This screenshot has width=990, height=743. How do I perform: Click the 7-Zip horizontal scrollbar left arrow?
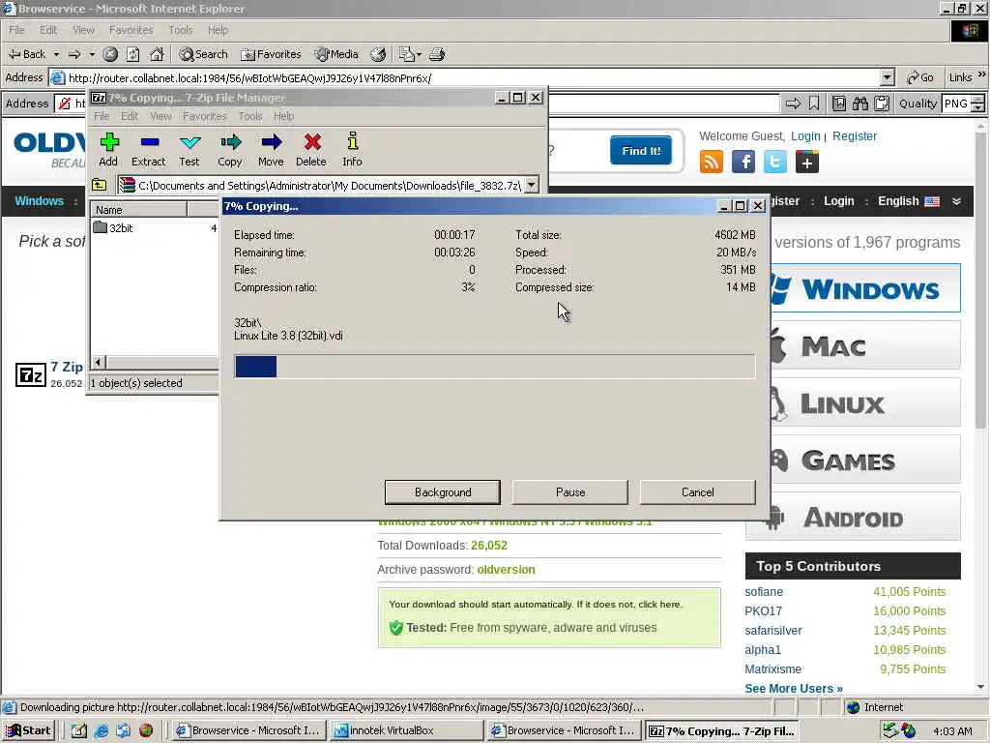pyautogui.click(x=98, y=362)
